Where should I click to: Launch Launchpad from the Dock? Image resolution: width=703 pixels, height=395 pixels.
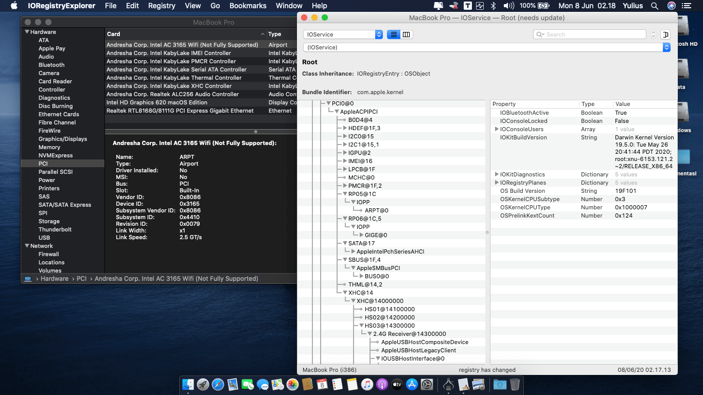[x=203, y=384]
